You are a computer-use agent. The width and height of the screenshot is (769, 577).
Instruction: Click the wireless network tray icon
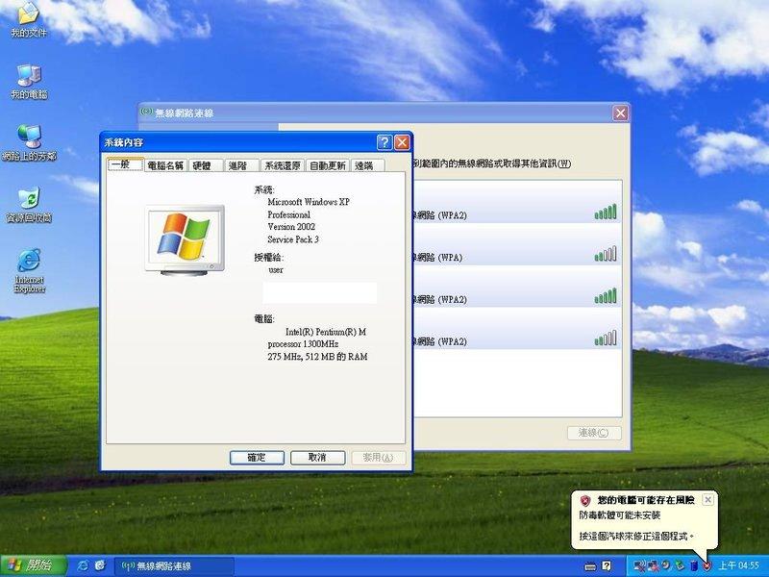638,566
